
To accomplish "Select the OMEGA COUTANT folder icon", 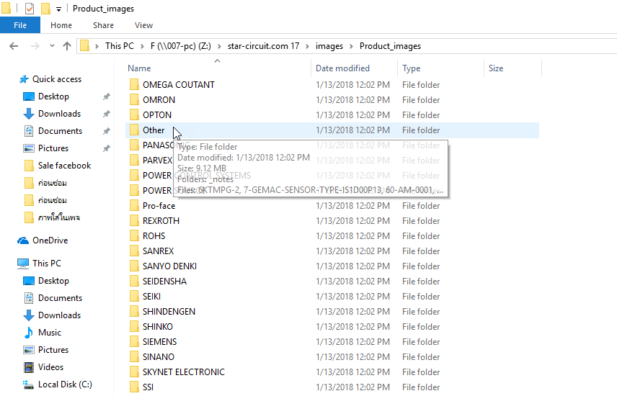I will click(x=134, y=84).
